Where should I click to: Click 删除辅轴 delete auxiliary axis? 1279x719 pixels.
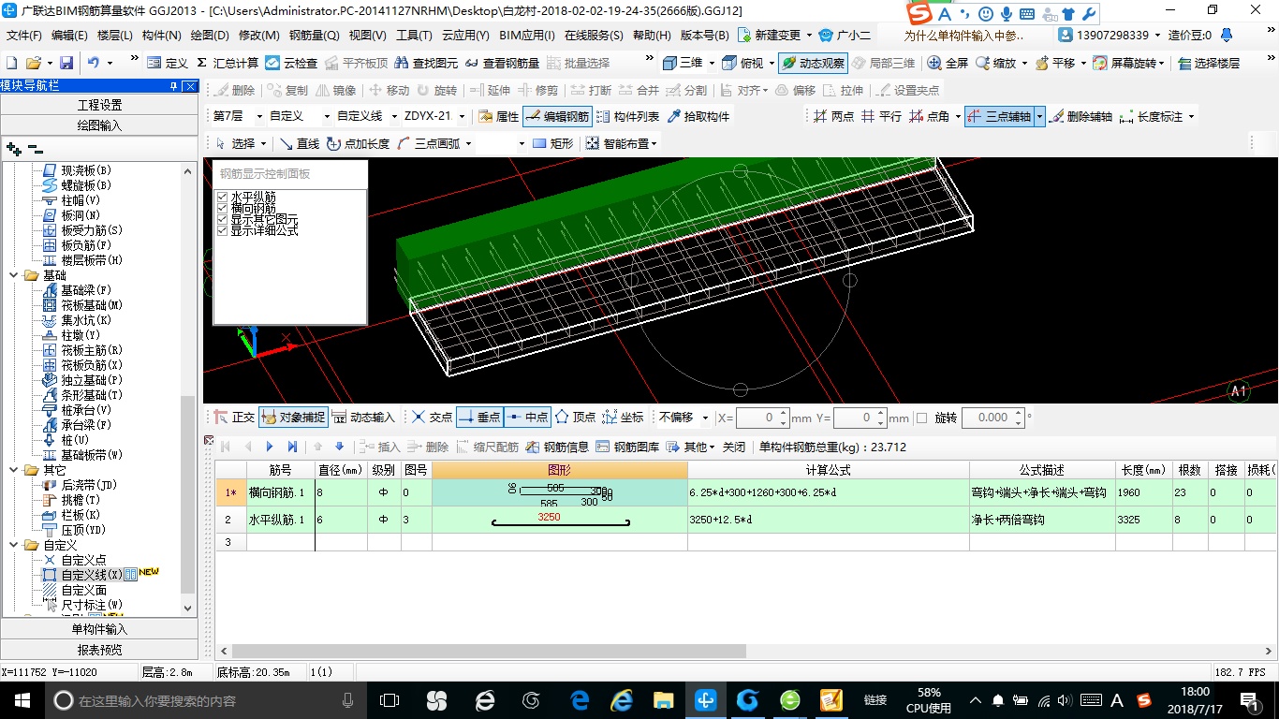1081,117
